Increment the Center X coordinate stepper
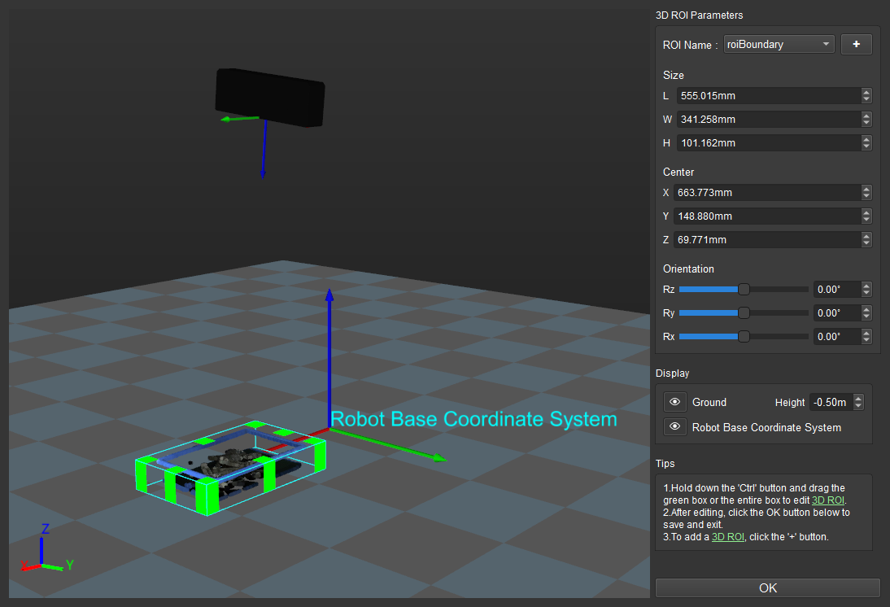The width and height of the screenshot is (890, 607). tap(866, 189)
